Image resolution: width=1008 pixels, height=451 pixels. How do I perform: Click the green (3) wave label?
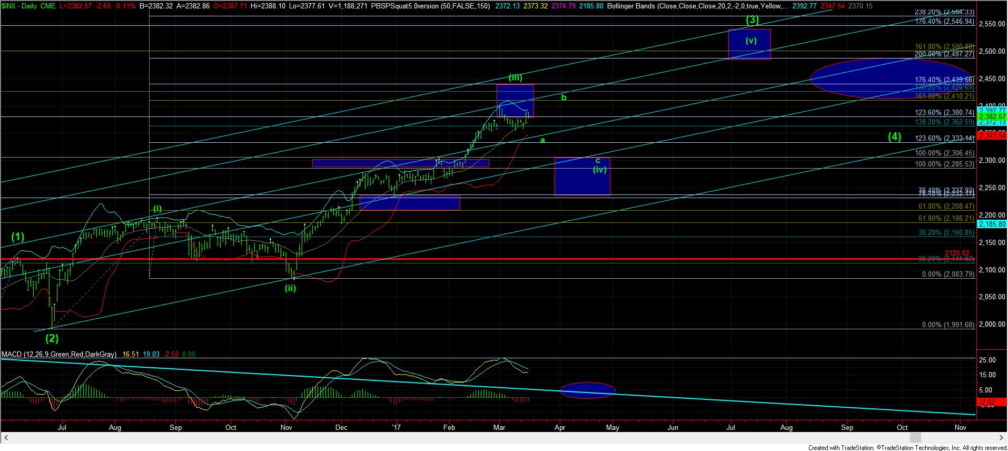(x=753, y=21)
